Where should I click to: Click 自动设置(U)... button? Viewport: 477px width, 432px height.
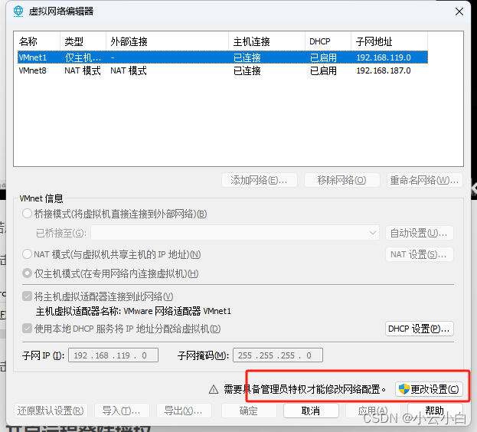(420, 233)
